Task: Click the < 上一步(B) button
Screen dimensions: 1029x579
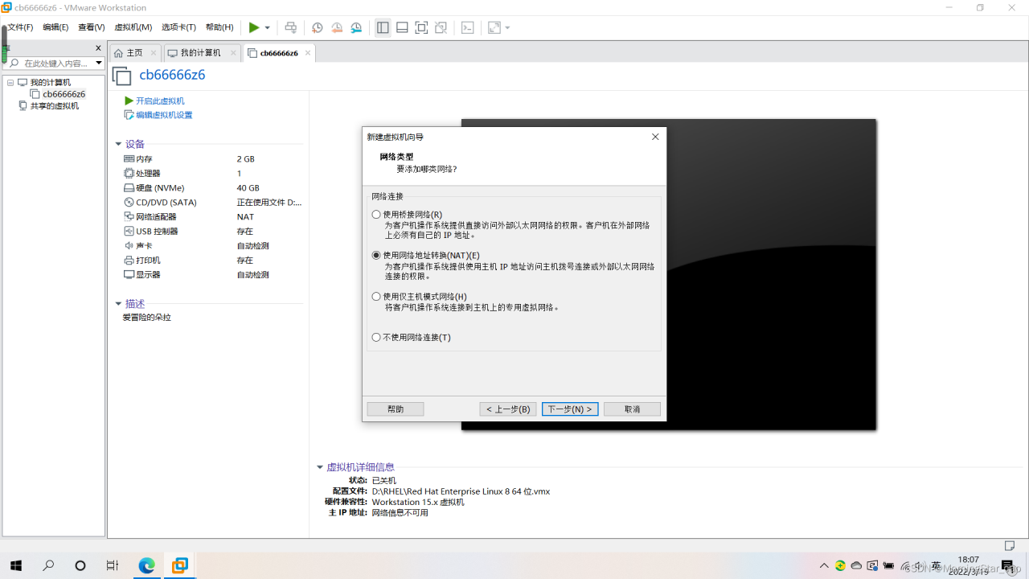Action: [x=508, y=409]
